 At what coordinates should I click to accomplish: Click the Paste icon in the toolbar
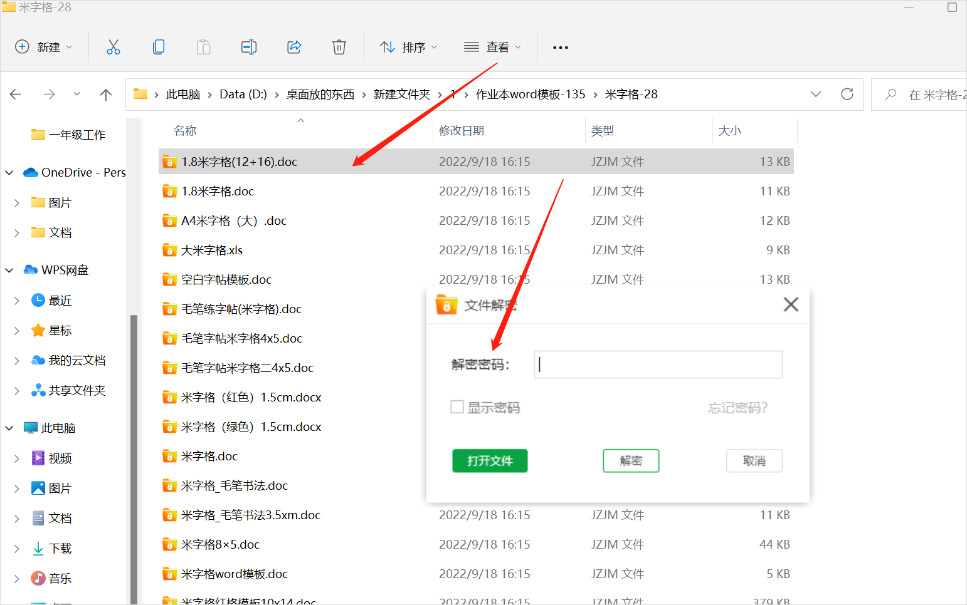click(x=203, y=46)
